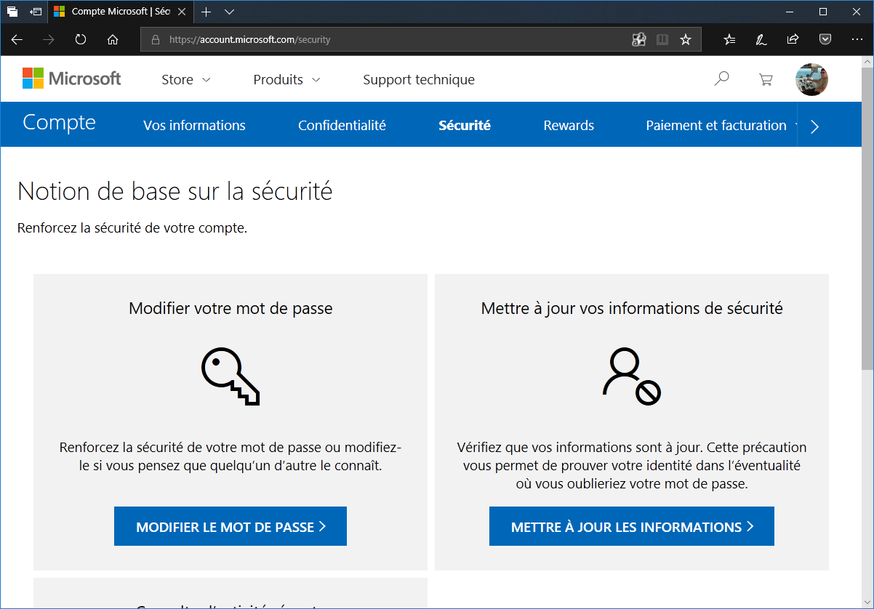Close the Compte Microsoft tab

click(x=183, y=12)
